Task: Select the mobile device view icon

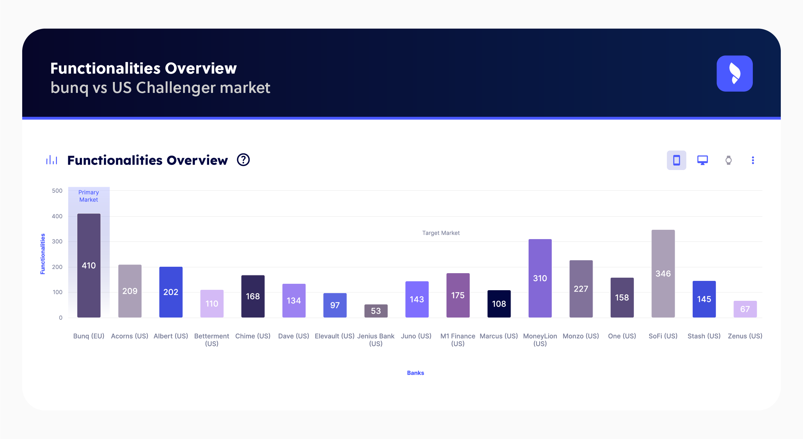Action: coord(676,160)
